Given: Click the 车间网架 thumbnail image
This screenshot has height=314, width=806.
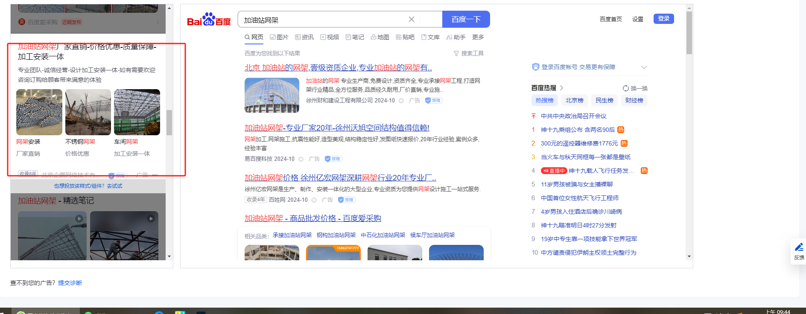Looking at the screenshot, I should [137, 112].
